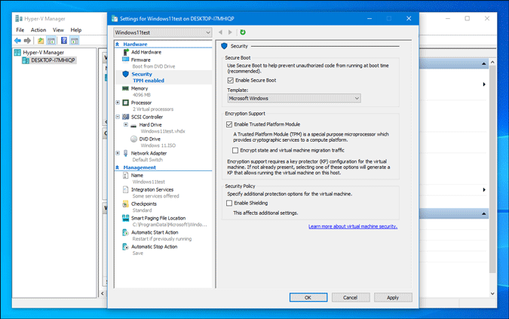Click the Automatic Stop Action icon
The height and width of the screenshot is (319, 509).
pyautogui.click(x=125, y=247)
